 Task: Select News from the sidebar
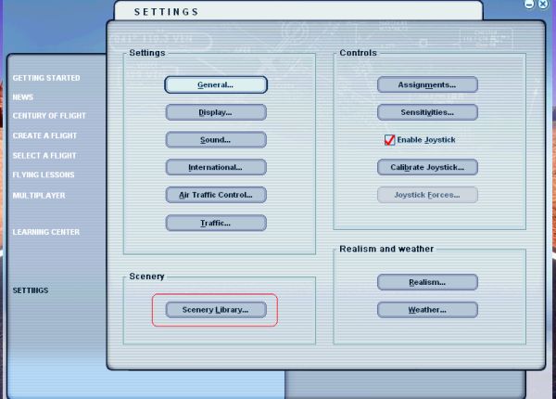pos(23,97)
